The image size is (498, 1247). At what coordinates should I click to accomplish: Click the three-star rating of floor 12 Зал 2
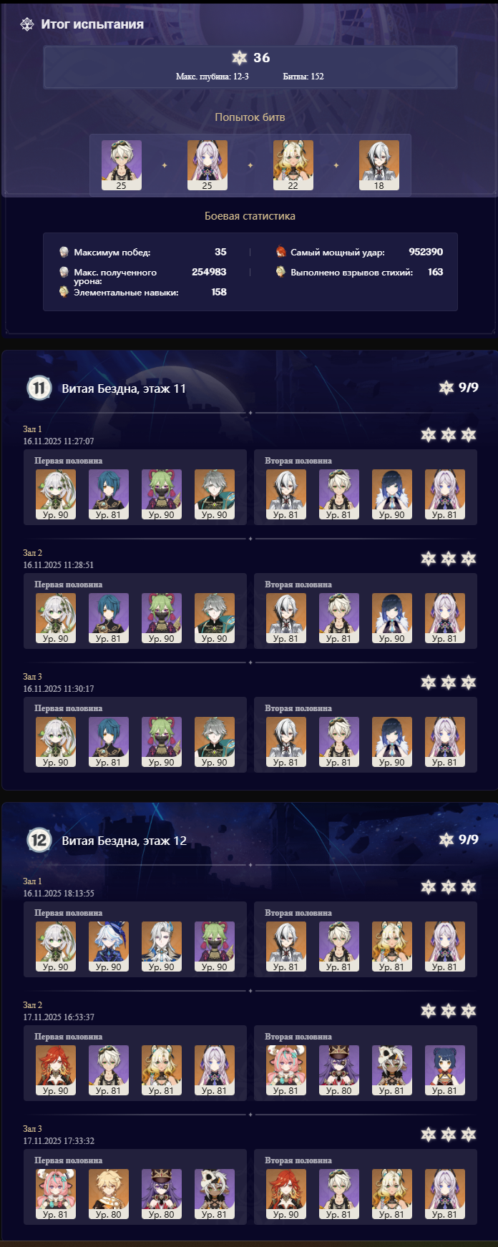click(449, 1010)
